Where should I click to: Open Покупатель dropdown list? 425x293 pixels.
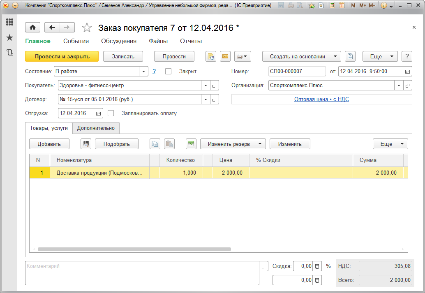tap(206, 85)
